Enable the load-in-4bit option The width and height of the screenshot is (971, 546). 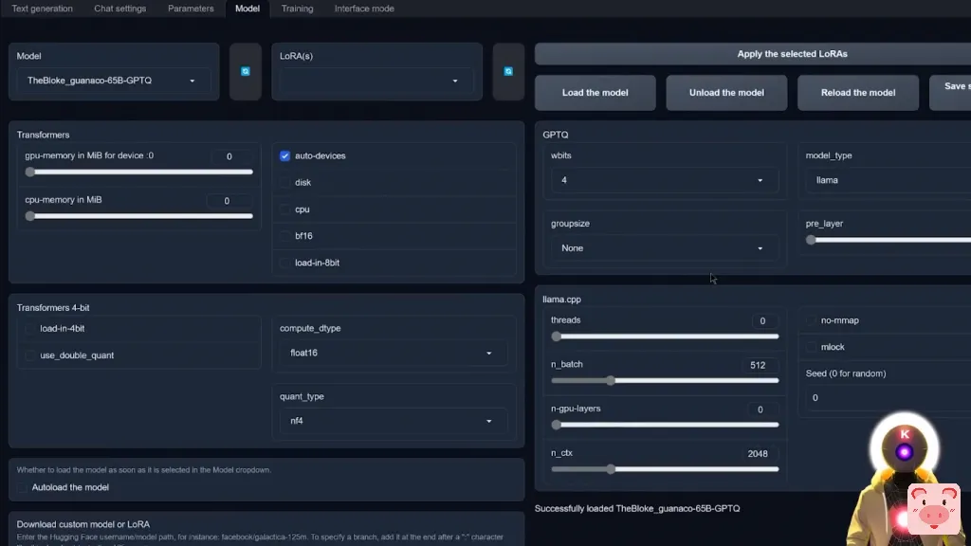point(30,329)
